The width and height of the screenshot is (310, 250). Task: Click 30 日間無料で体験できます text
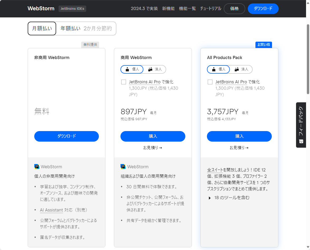click(x=152, y=187)
